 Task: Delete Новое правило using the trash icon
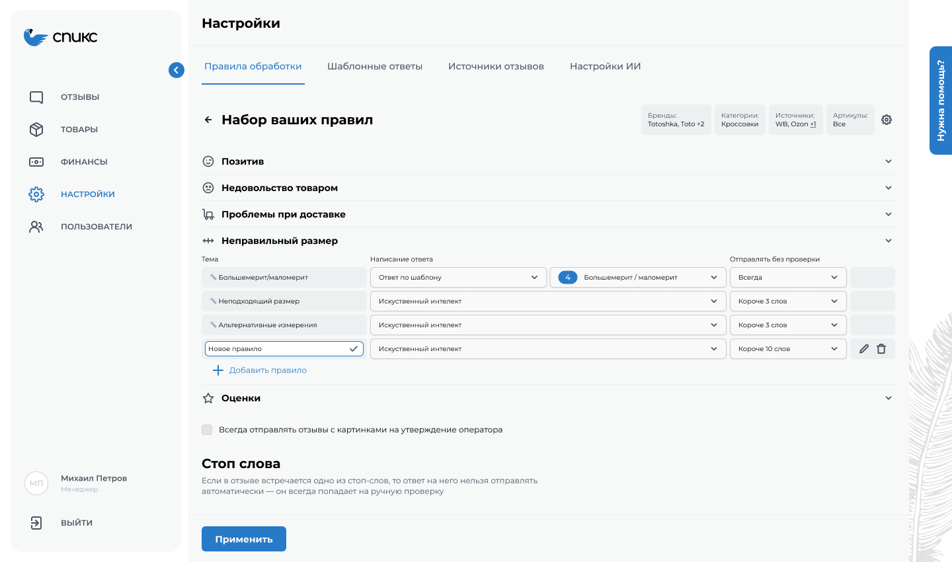881,348
